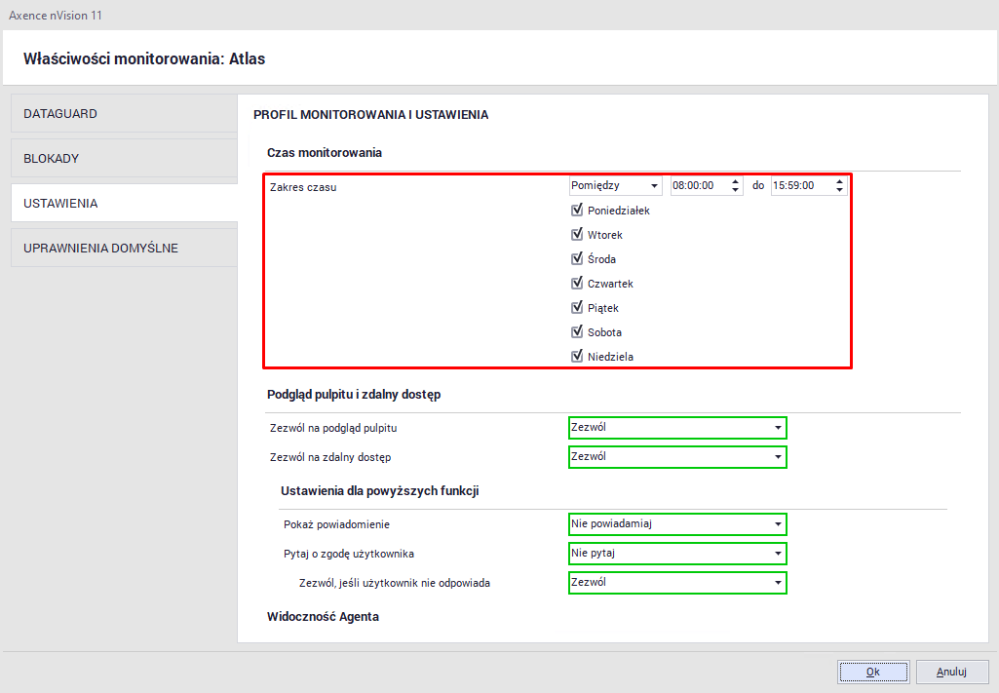Uncheck the Niedziela checkbox
Image resolution: width=999 pixels, height=693 pixels.
tap(577, 357)
